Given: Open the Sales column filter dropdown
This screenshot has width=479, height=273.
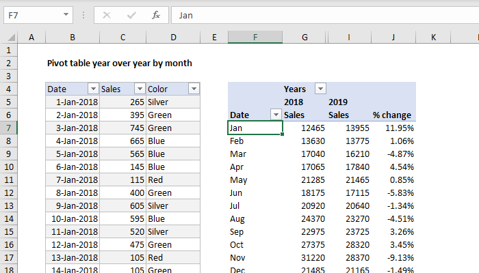Looking at the screenshot, I should (140, 89).
